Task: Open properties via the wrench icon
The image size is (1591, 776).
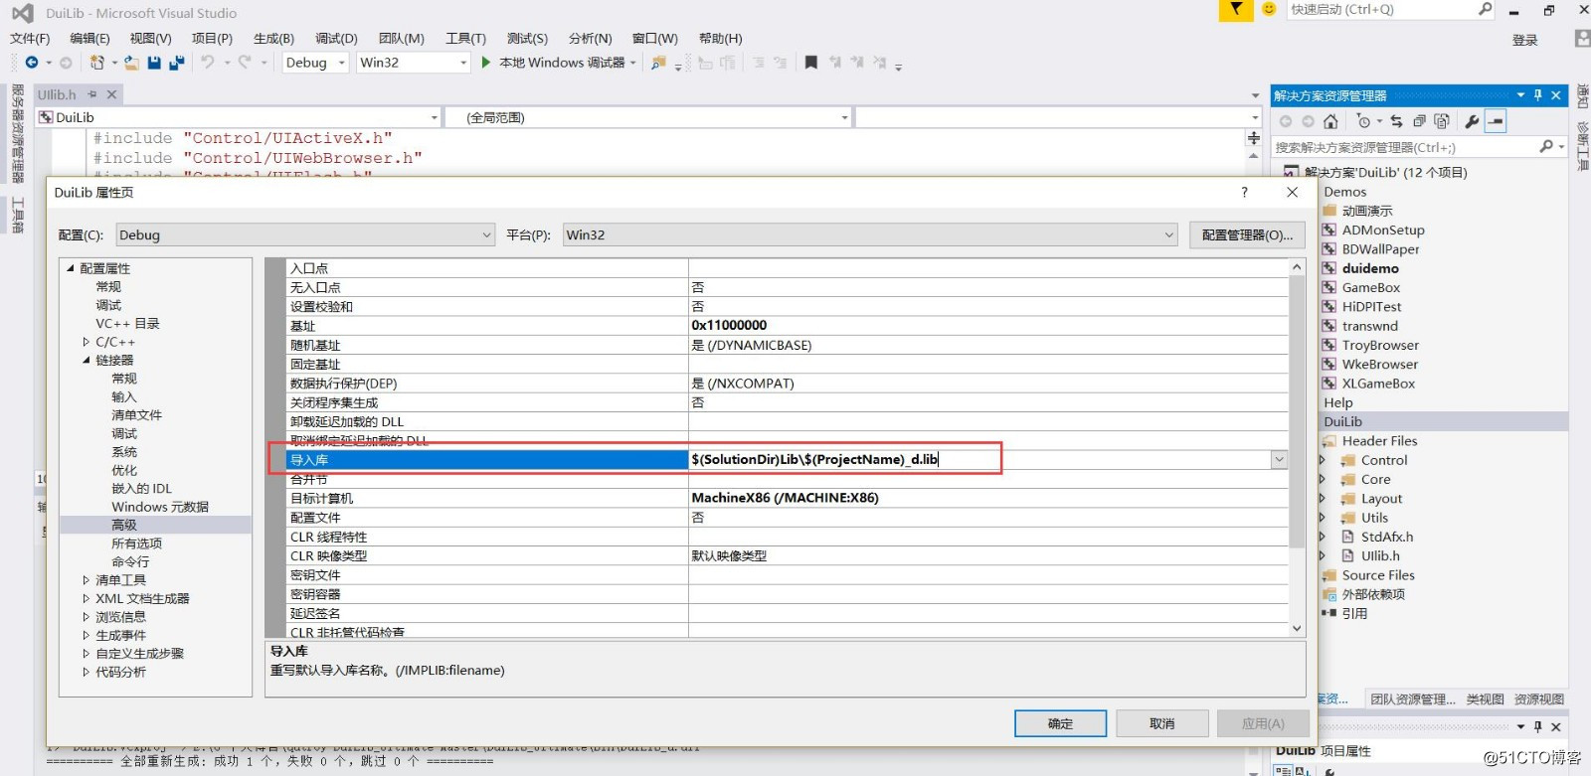Action: click(1473, 121)
